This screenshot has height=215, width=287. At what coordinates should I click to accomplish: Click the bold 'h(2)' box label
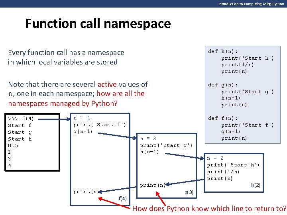click(x=256, y=185)
